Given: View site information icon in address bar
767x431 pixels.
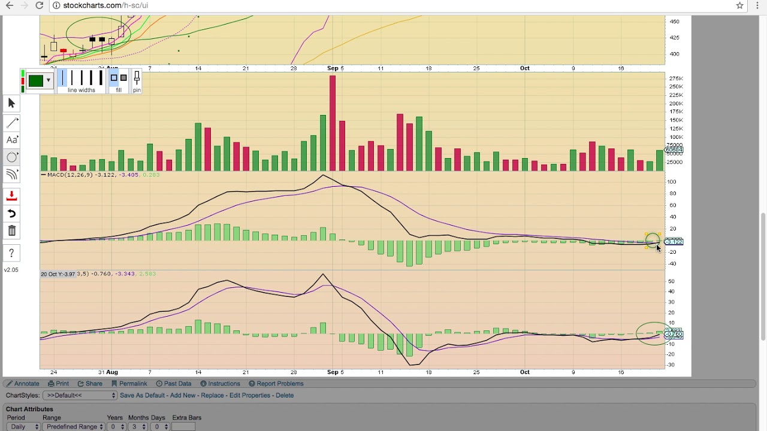Looking at the screenshot, I should (56, 5).
